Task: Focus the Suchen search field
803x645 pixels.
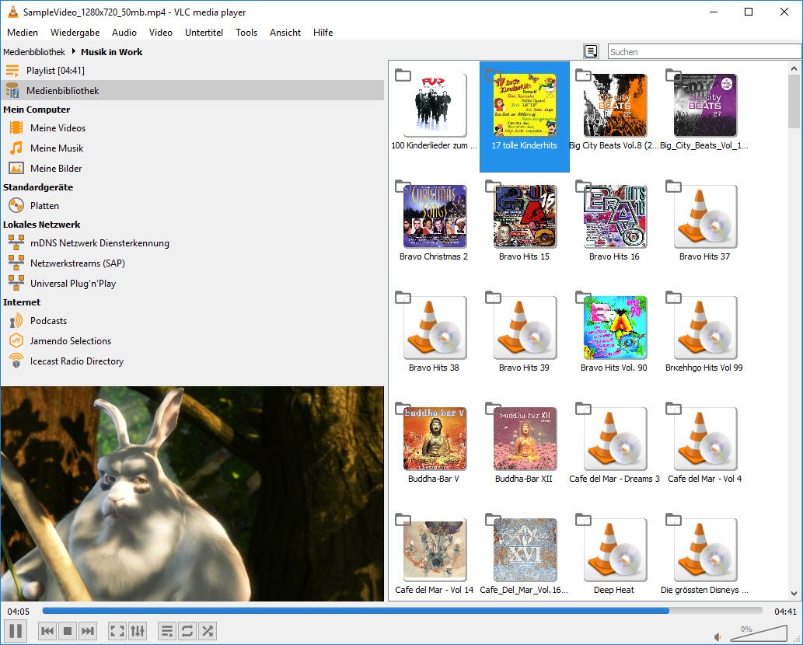Action: point(705,52)
